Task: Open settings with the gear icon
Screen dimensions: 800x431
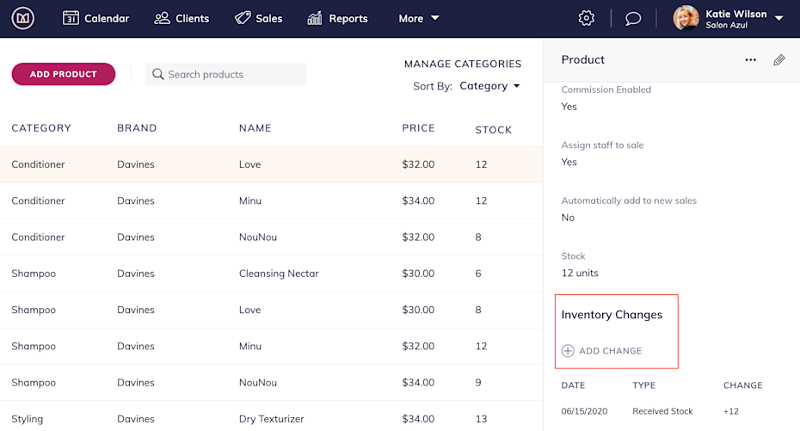Action: coord(586,18)
